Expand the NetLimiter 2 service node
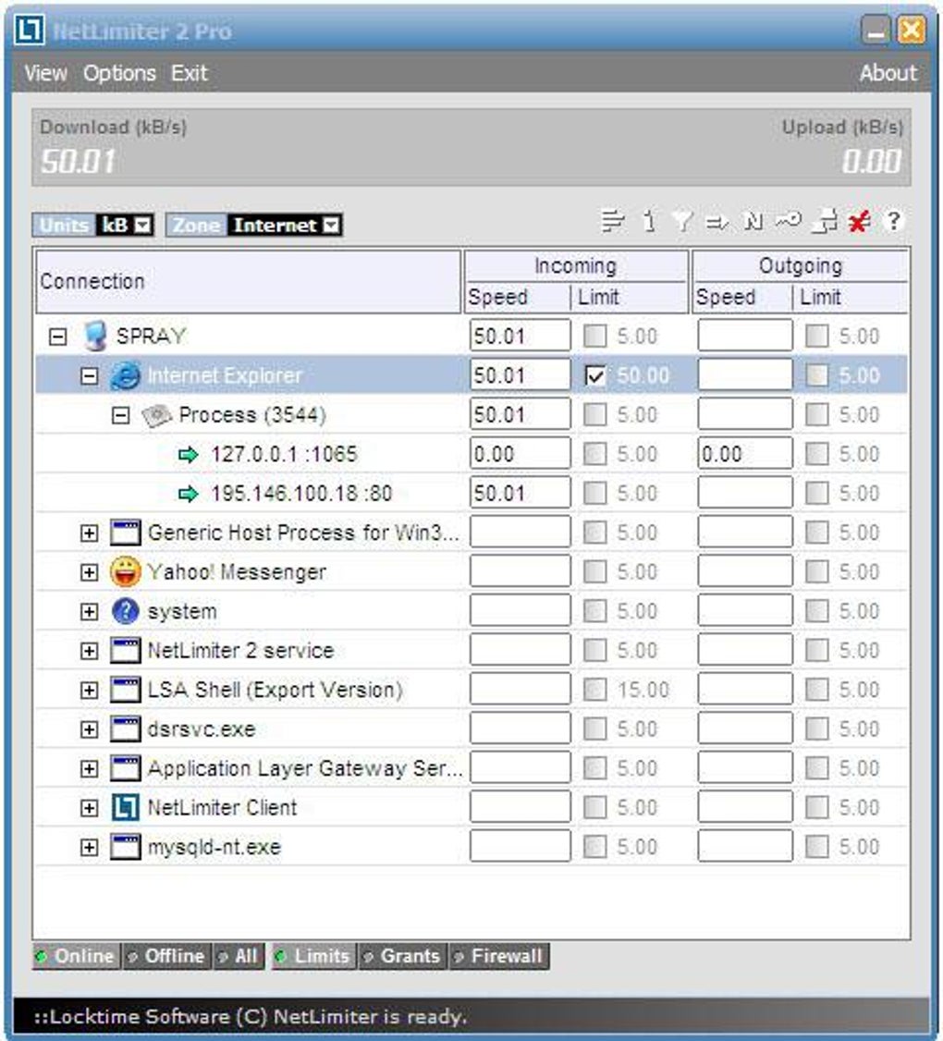This screenshot has width=943, height=1041. 89,651
